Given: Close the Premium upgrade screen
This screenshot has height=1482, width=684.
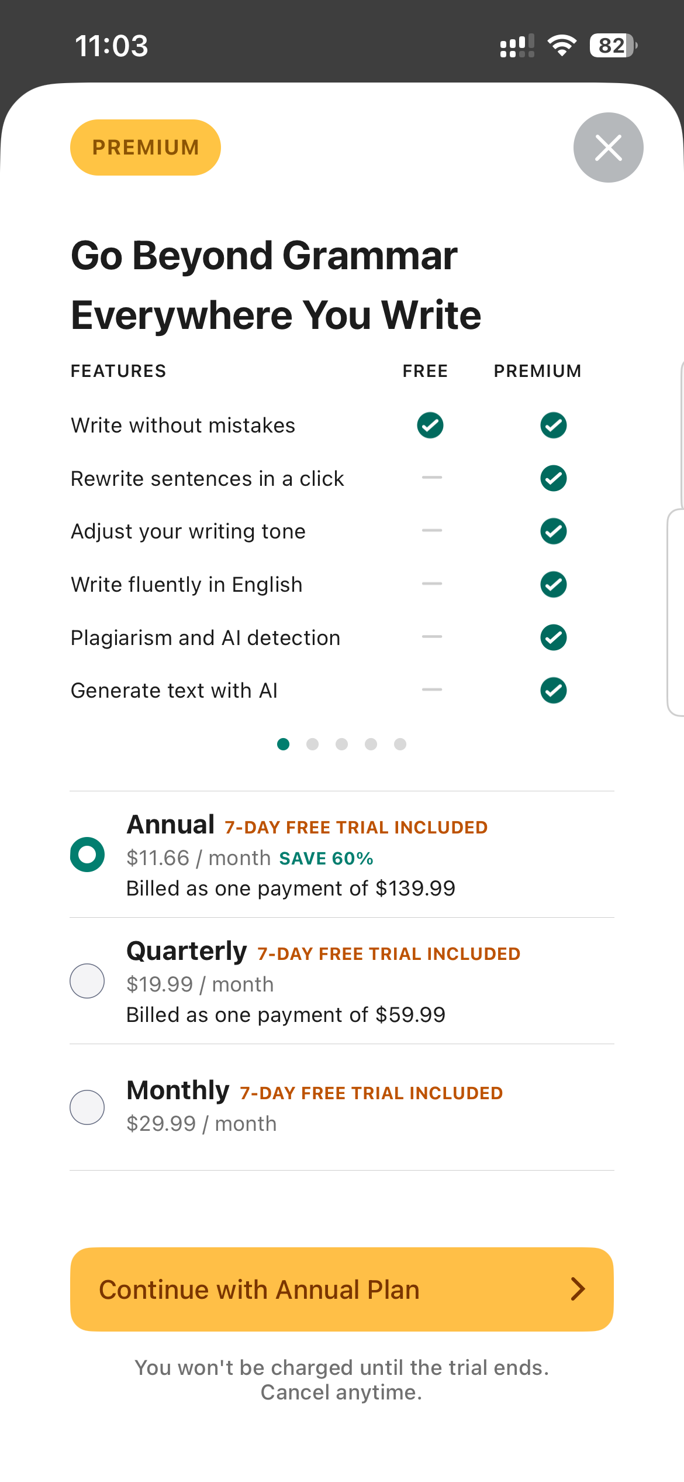Looking at the screenshot, I should point(608,147).
